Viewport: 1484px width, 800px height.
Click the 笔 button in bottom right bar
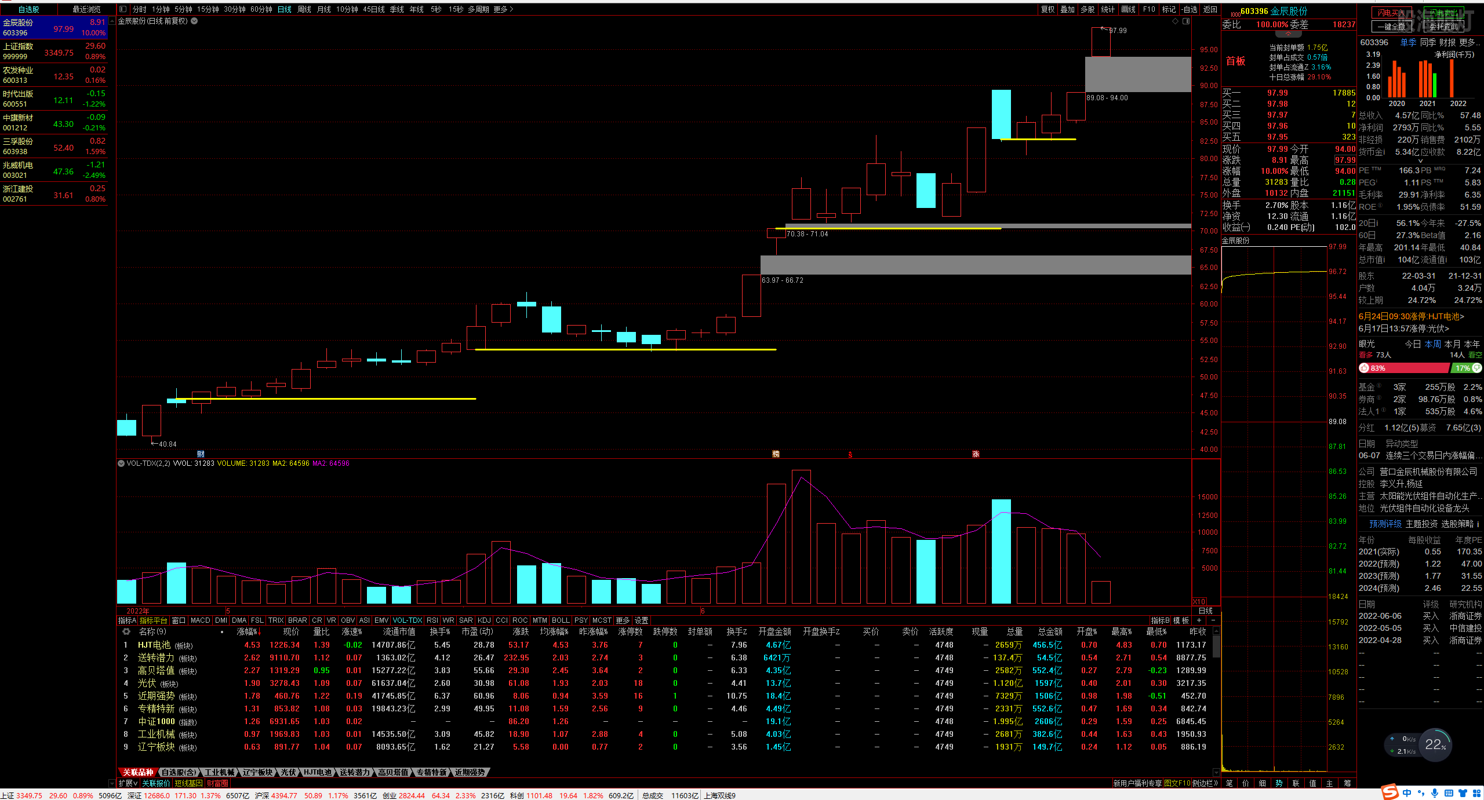coord(1229,783)
